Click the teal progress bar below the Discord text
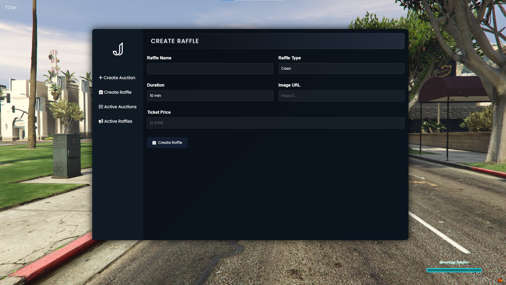 tap(454, 270)
